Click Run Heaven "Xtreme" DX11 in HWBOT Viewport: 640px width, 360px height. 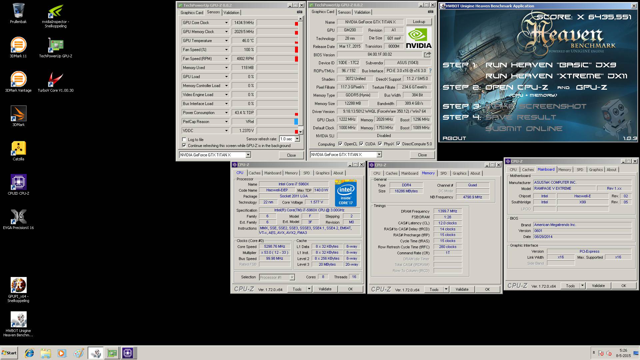point(556,76)
